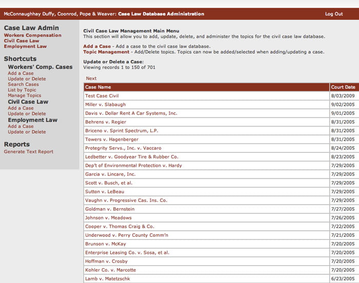This screenshot has height=283, width=359.
Task: Open Cooper v. Thomas Craig & Co. case
Action: (x=119, y=226)
